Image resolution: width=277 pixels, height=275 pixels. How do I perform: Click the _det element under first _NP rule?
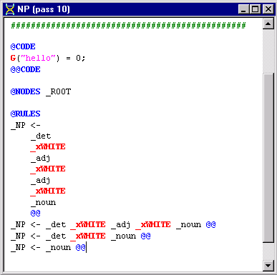click(41, 136)
